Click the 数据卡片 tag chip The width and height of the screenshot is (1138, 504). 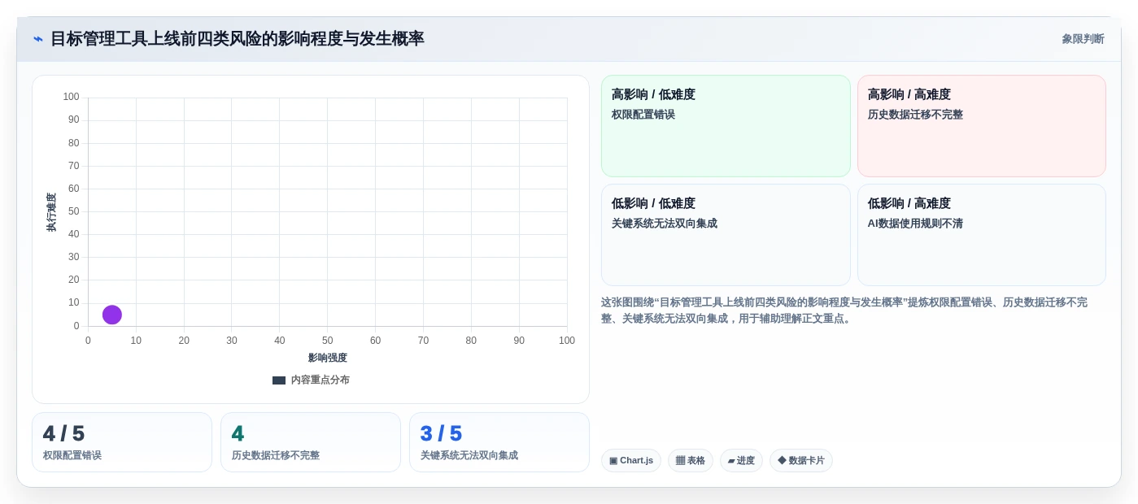(801, 461)
